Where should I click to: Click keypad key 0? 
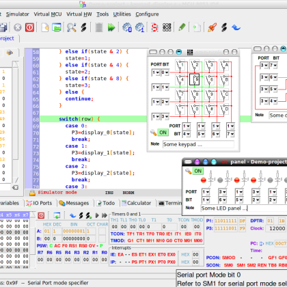(x=194, y=109)
